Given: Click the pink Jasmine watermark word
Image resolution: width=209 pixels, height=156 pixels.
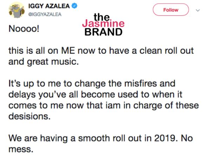Looking at the screenshot, I should coord(103,23).
